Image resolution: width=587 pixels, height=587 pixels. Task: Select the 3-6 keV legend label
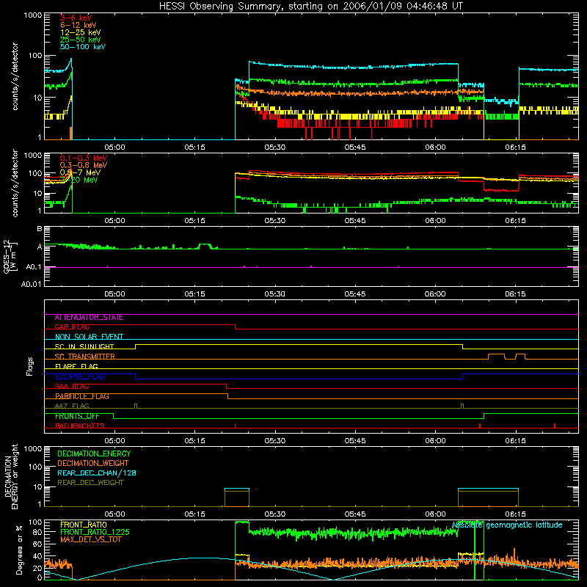(x=76, y=18)
